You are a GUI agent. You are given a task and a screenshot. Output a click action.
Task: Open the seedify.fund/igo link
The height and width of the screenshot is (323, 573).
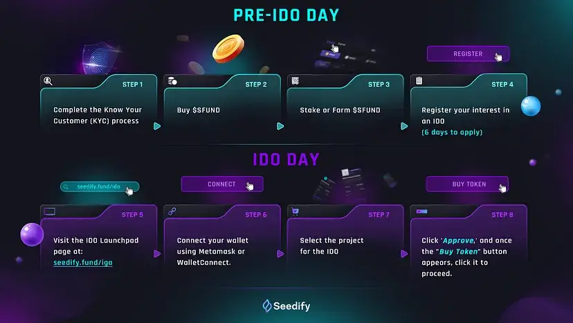[x=83, y=263]
